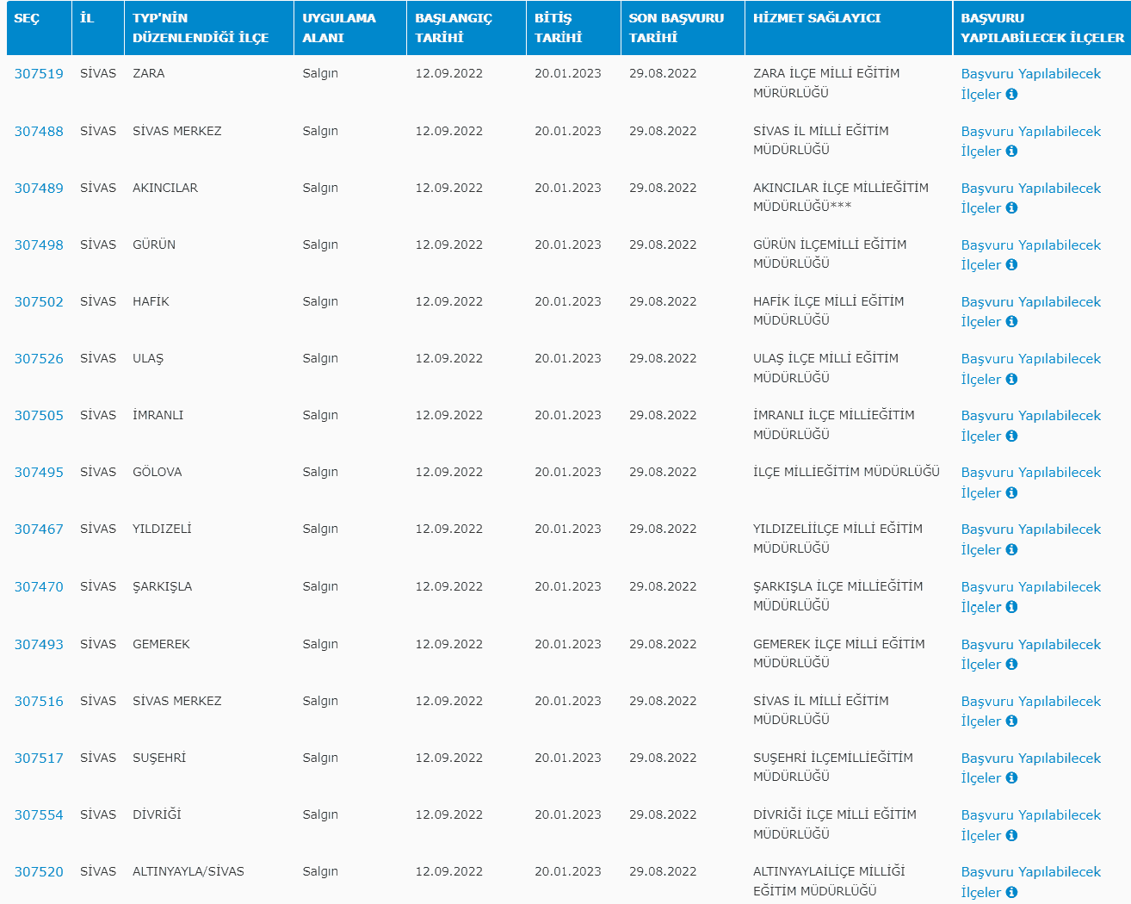Open record 307488 for SİVAS MERKEZ
This screenshot has width=1131, height=904.
(39, 132)
